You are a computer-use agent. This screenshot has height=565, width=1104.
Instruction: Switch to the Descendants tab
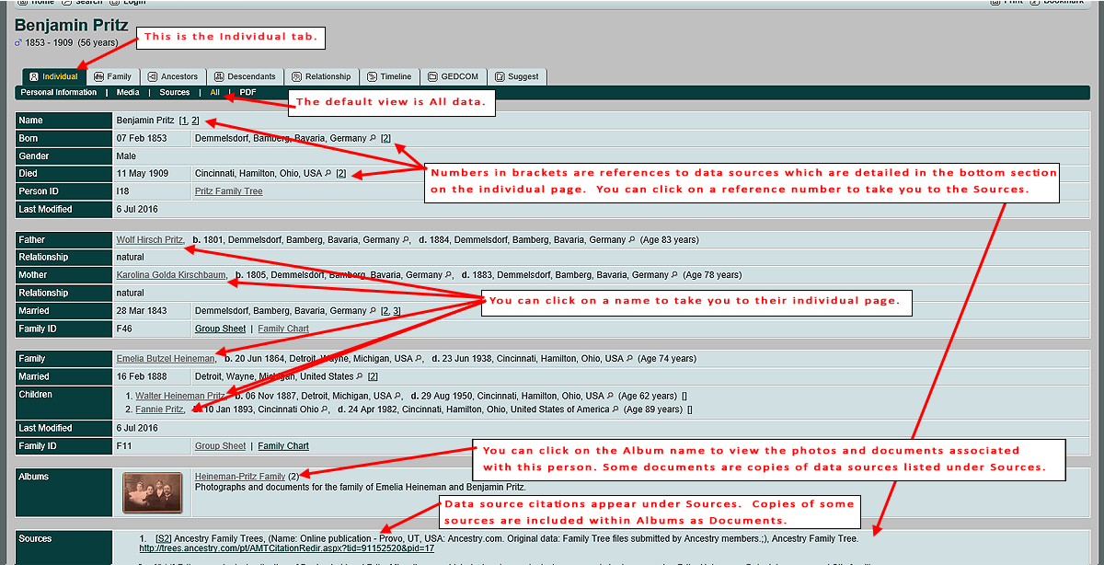click(245, 76)
